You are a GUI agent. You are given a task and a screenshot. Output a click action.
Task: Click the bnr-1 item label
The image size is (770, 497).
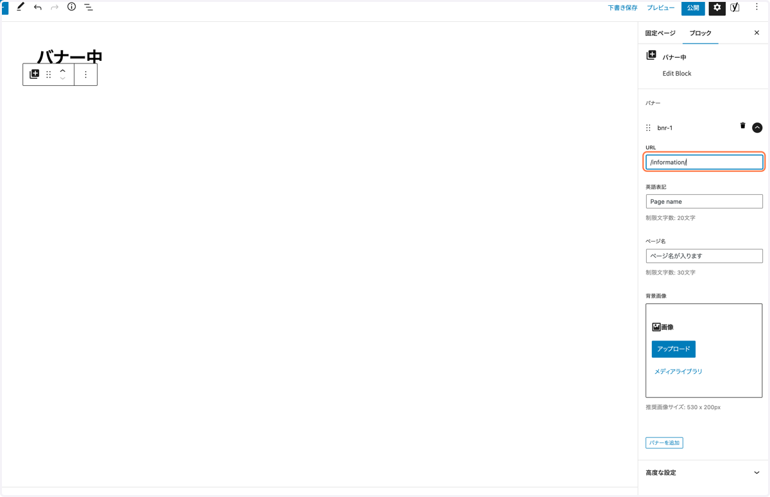coord(665,128)
